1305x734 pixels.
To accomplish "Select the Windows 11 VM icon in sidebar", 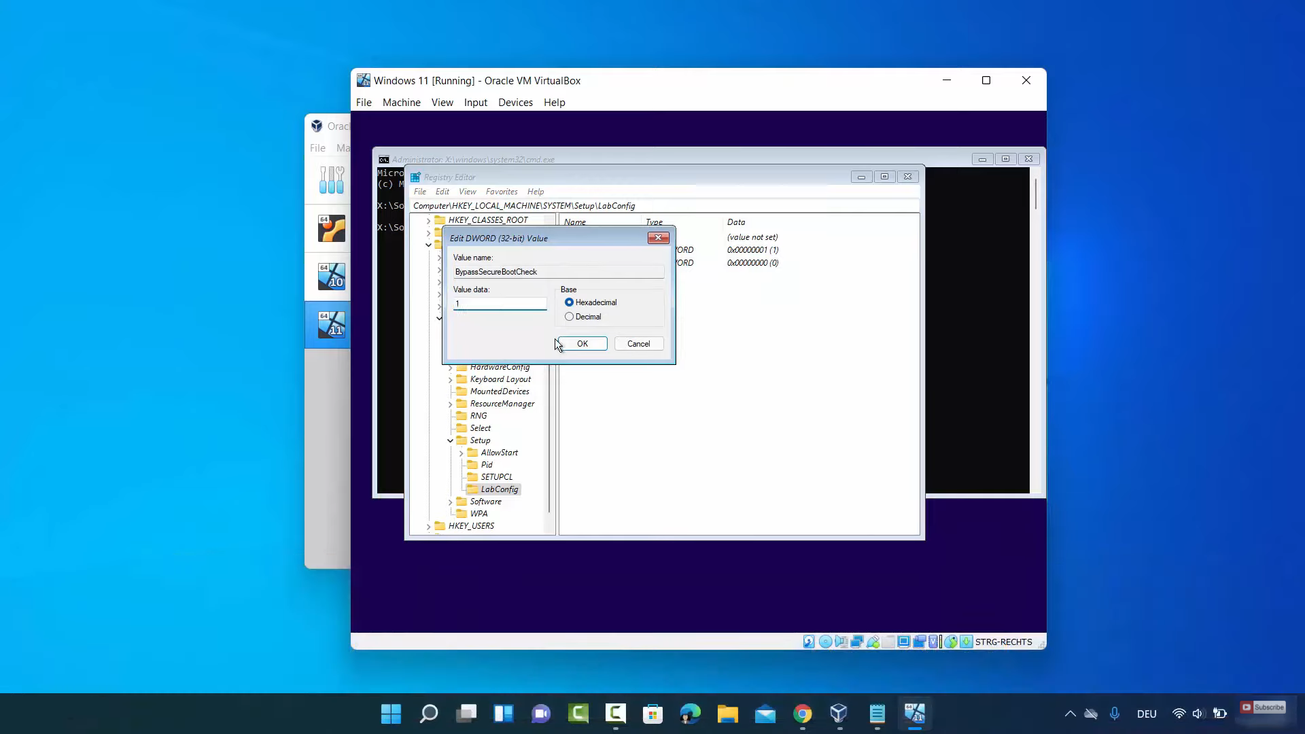I will point(332,325).
